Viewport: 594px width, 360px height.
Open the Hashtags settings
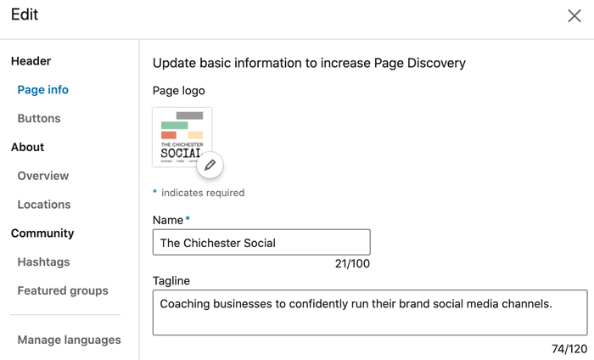coord(43,262)
